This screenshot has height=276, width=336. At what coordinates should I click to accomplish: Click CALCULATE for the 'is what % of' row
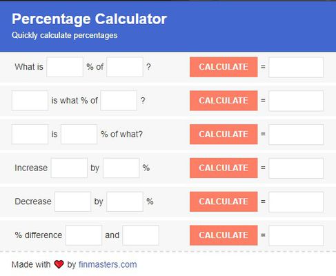(224, 101)
